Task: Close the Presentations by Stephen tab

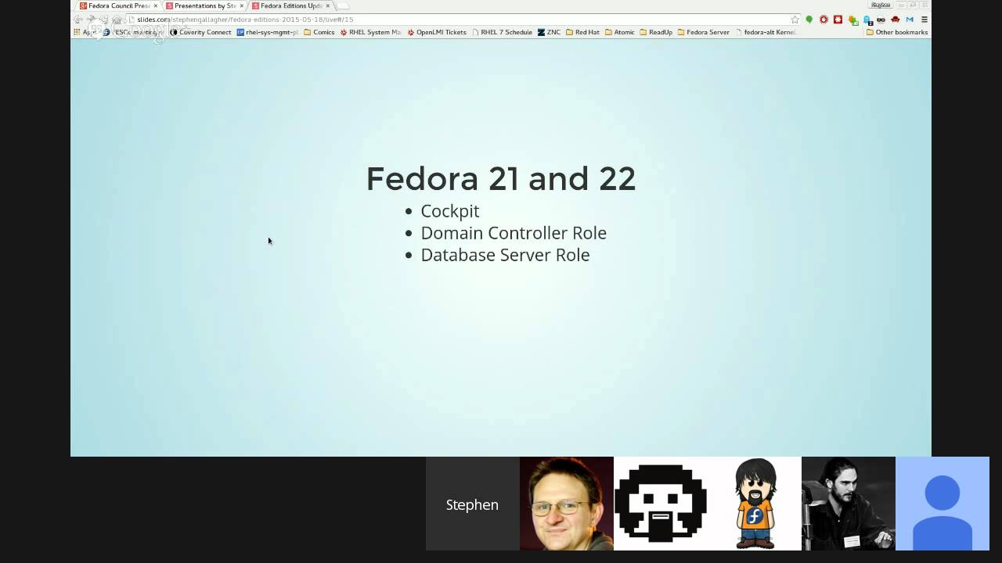Action: (242, 5)
